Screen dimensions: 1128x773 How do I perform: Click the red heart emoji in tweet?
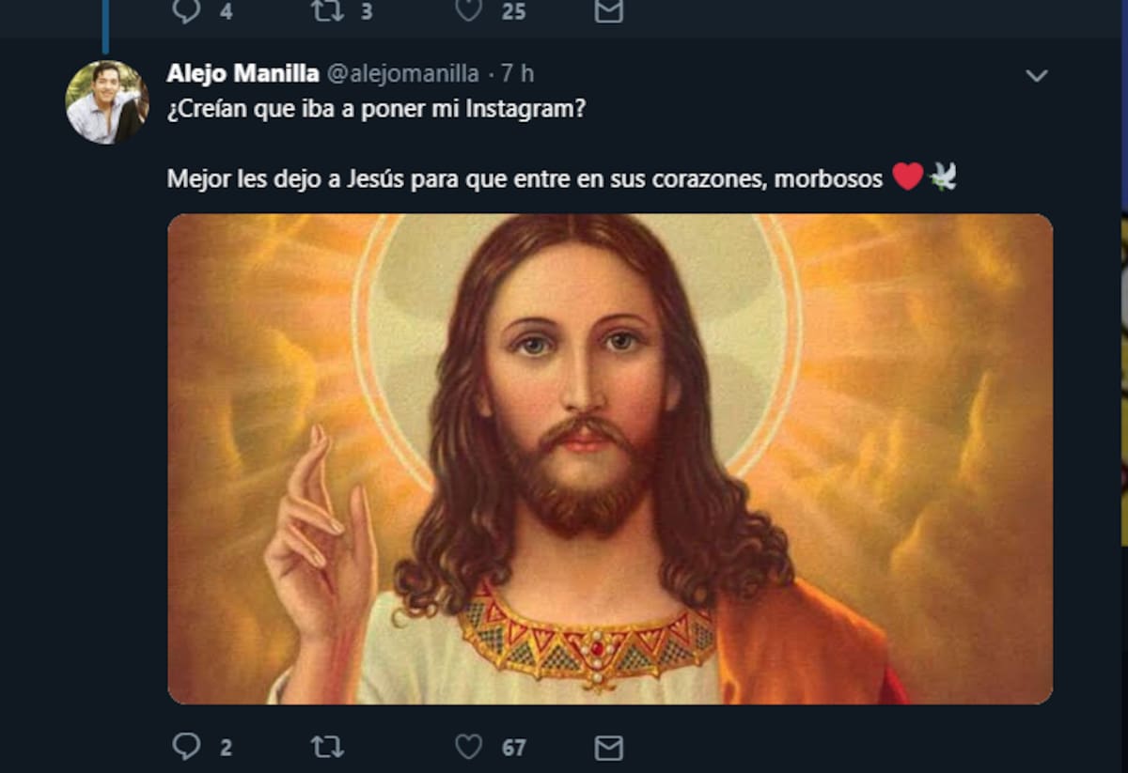[907, 176]
